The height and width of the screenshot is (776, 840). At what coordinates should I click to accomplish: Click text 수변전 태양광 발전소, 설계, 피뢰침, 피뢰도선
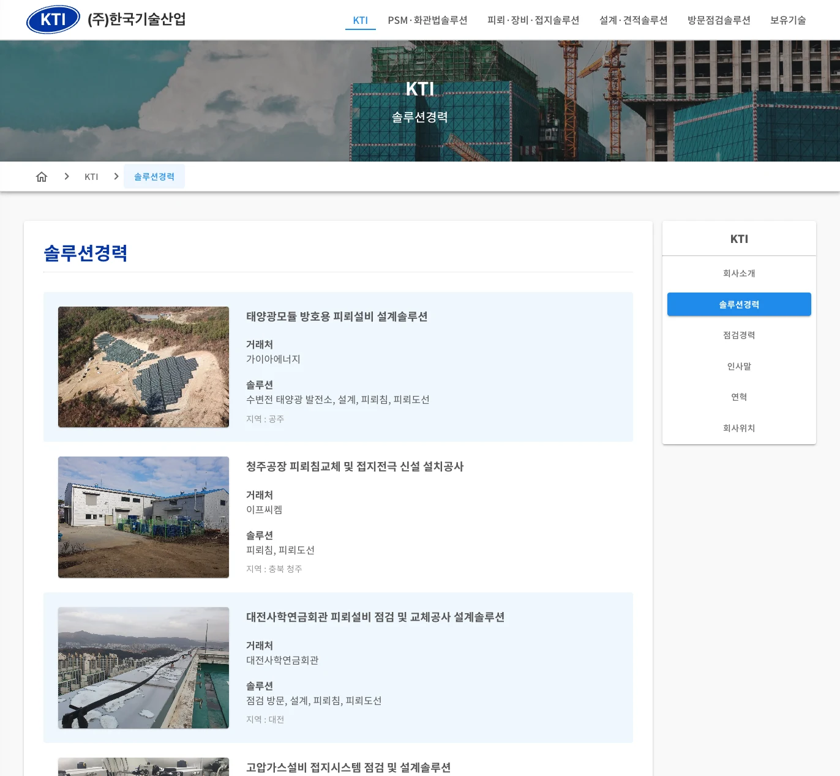point(338,400)
